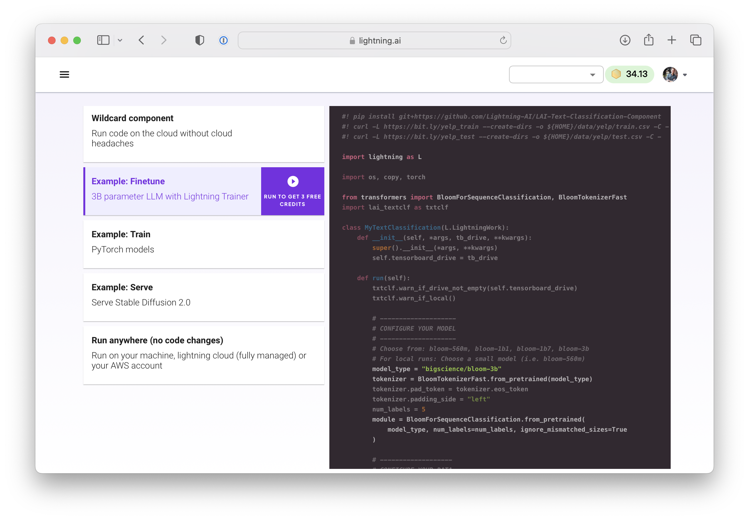Click 'tokenizer.pad_token = tokenizer.eos_token' line
The image size is (749, 520).
point(450,389)
